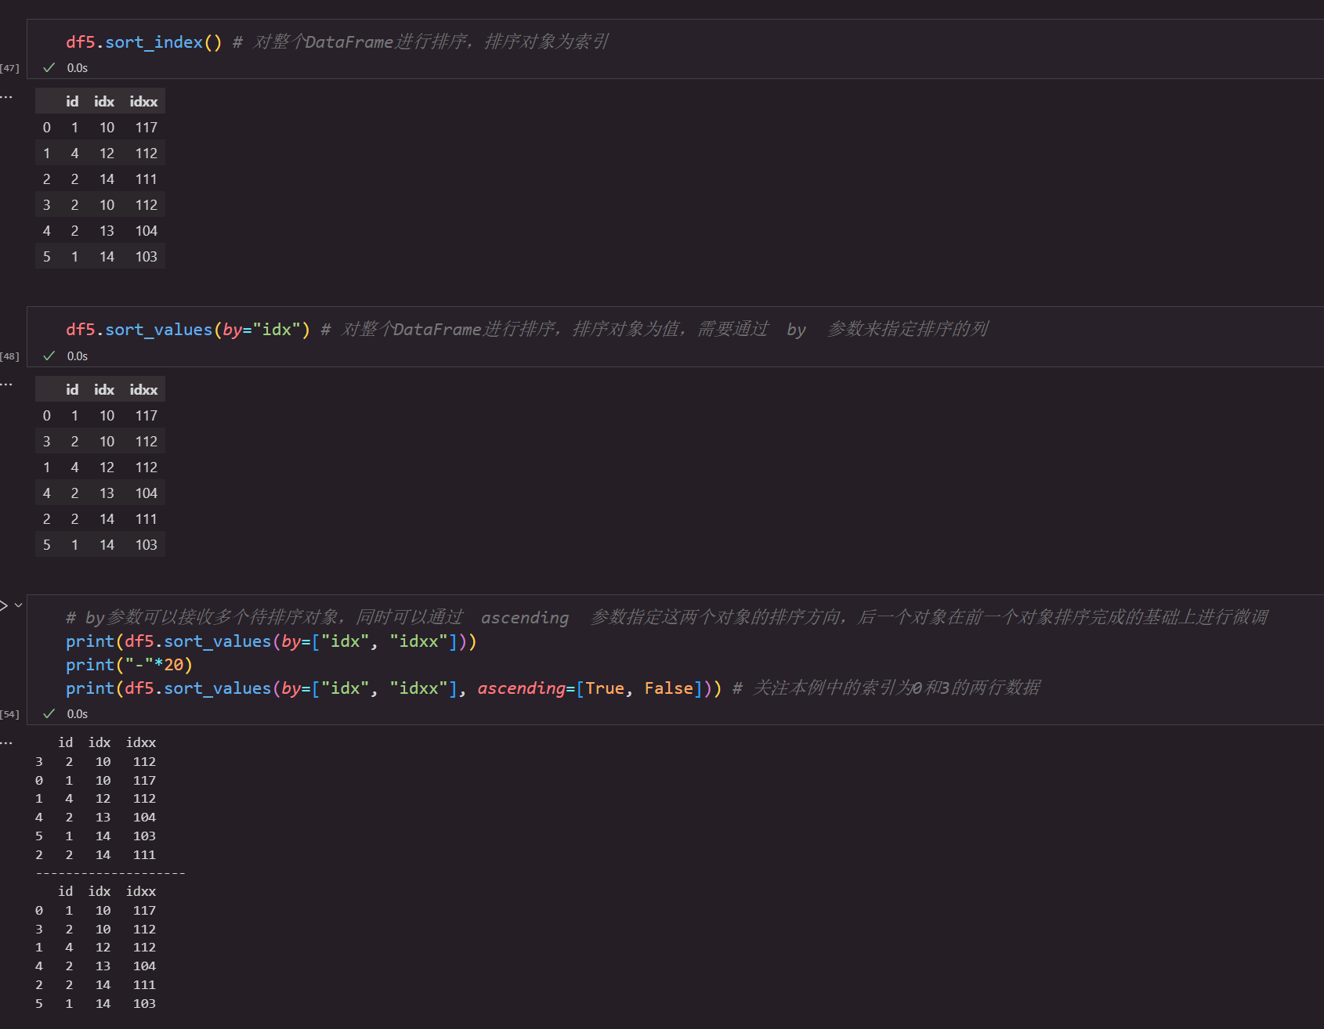
Task: Click value 104 in the sort_values output table
Action: point(147,493)
